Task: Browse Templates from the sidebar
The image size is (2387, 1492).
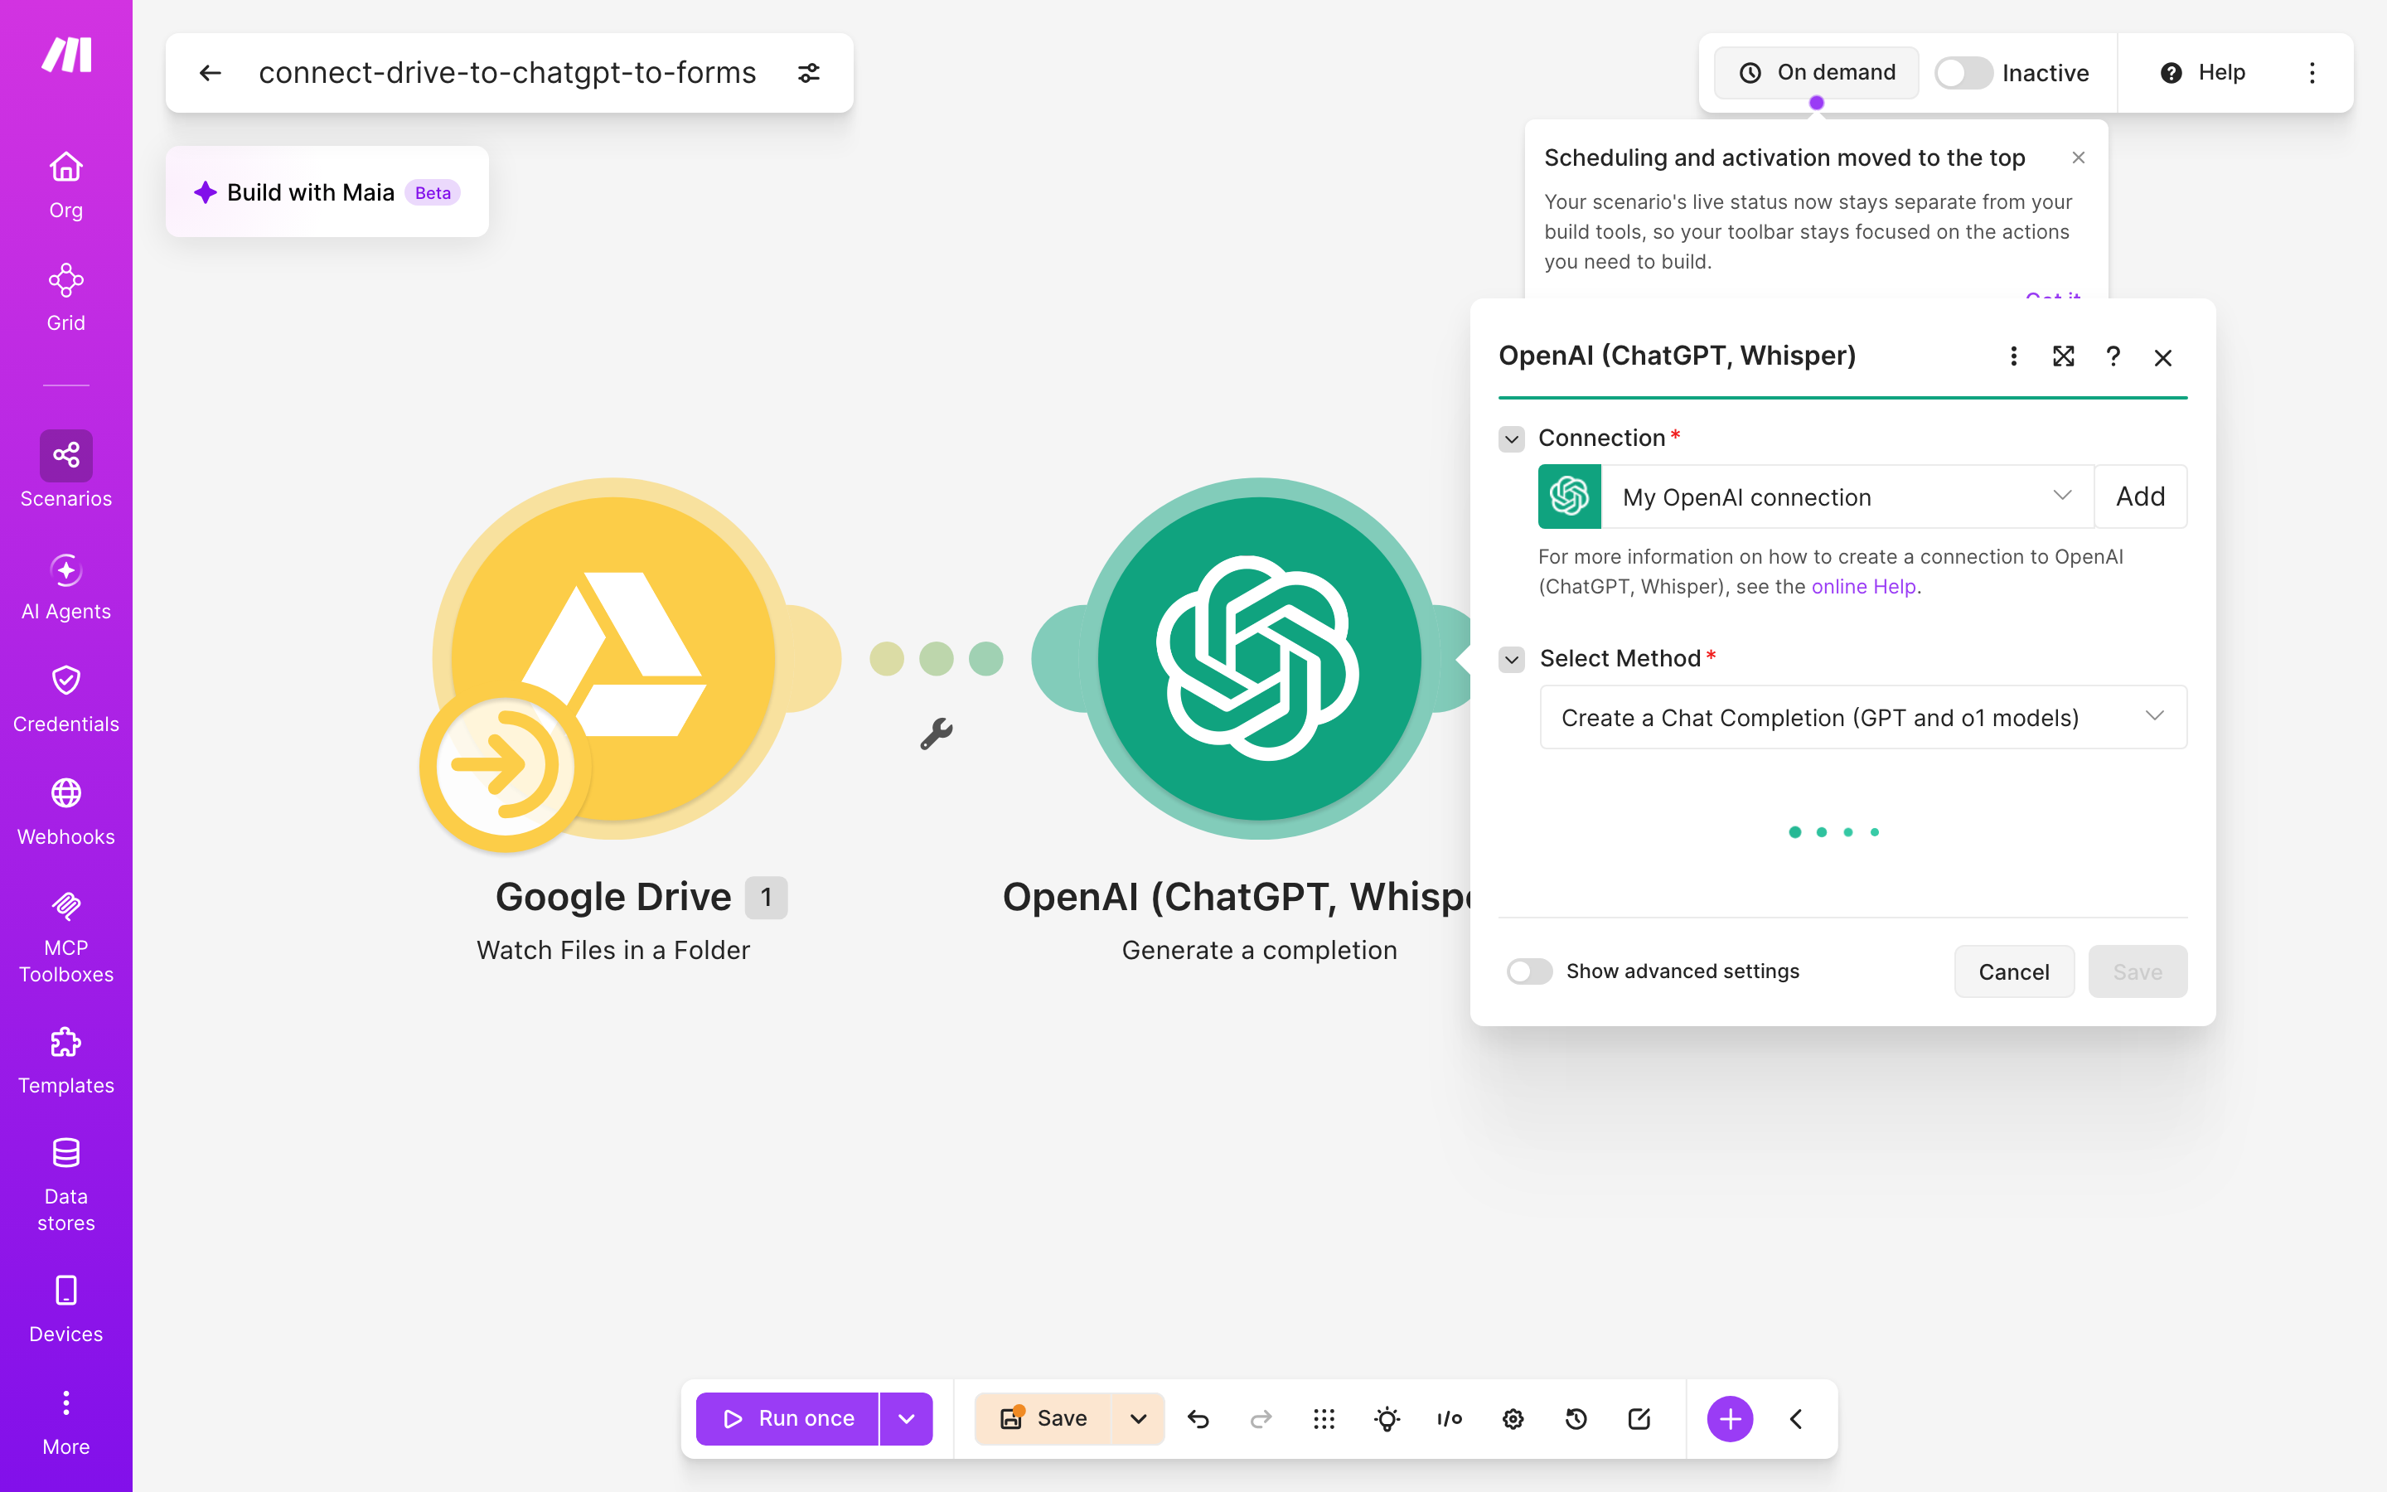Action: [x=66, y=1060]
